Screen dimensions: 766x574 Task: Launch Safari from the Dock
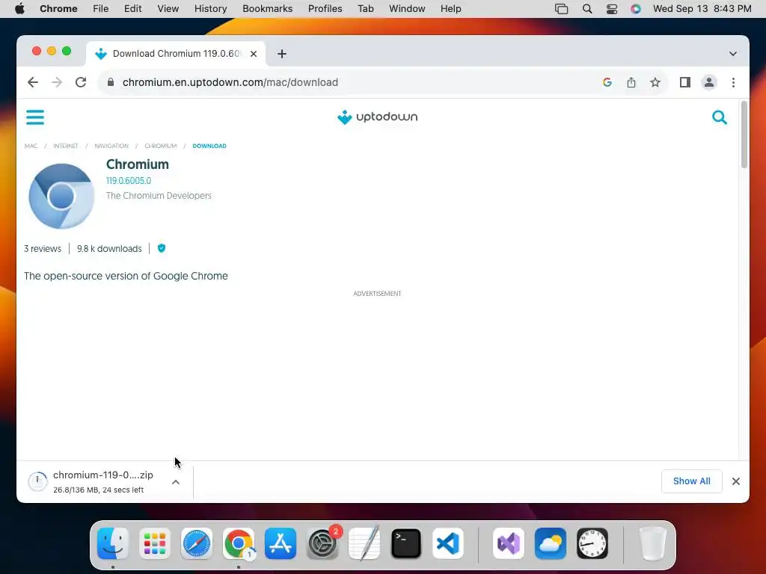(x=197, y=544)
